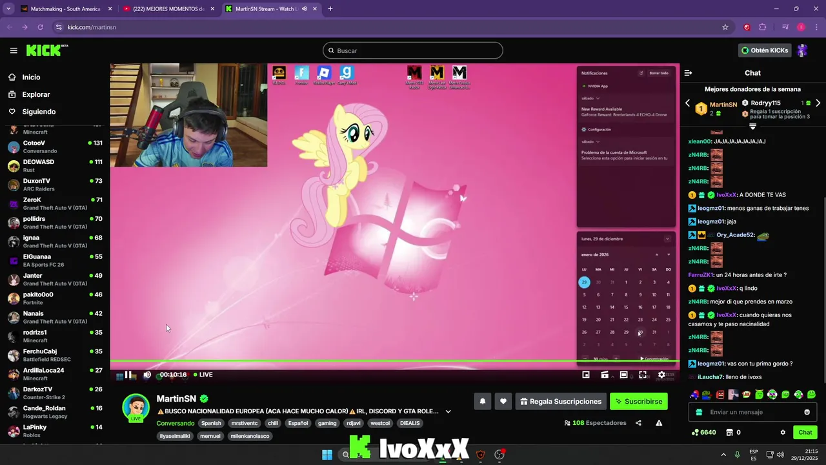Click the MartinSN channel avatar
Viewport: 826px width, 465px height.
(136, 408)
